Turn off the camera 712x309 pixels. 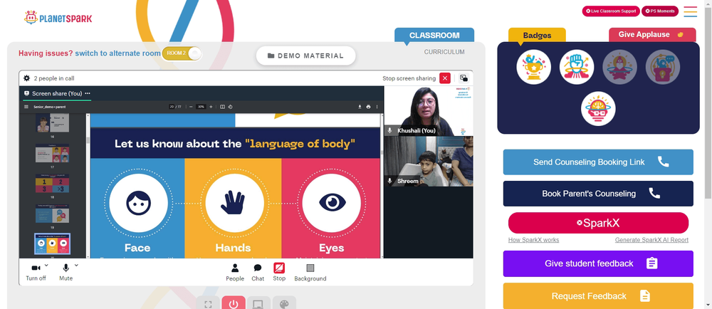(x=36, y=272)
